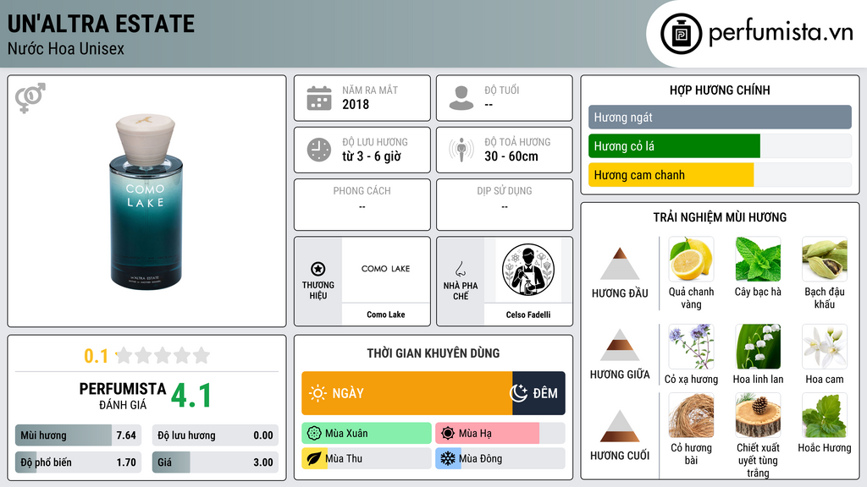Click the sun icon for Mùa Hạ
Image resolution: width=867 pixels, height=487 pixels.
click(x=448, y=434)
